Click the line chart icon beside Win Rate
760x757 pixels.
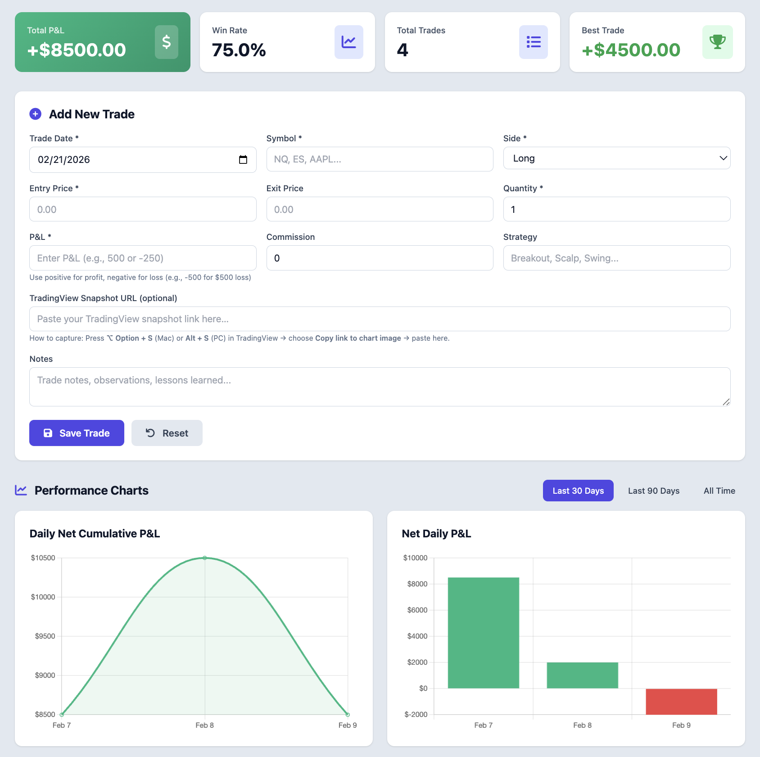pos(348,42)
